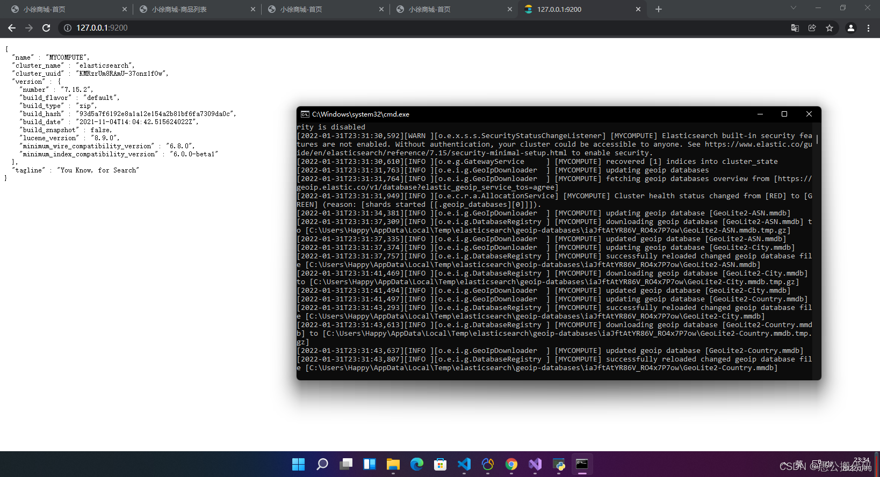Click the "build_flavor" : "default" line
The width and height of the screenshot is (880, 477).
[x=69, y=98]
